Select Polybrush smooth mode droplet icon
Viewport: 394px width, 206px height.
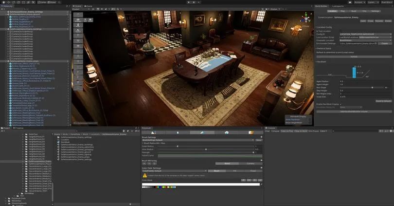178,132
